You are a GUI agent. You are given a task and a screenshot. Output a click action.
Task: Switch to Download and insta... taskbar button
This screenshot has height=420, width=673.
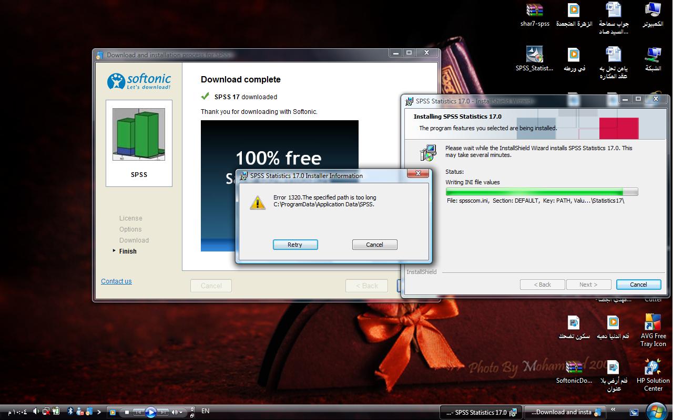[565, 412]
